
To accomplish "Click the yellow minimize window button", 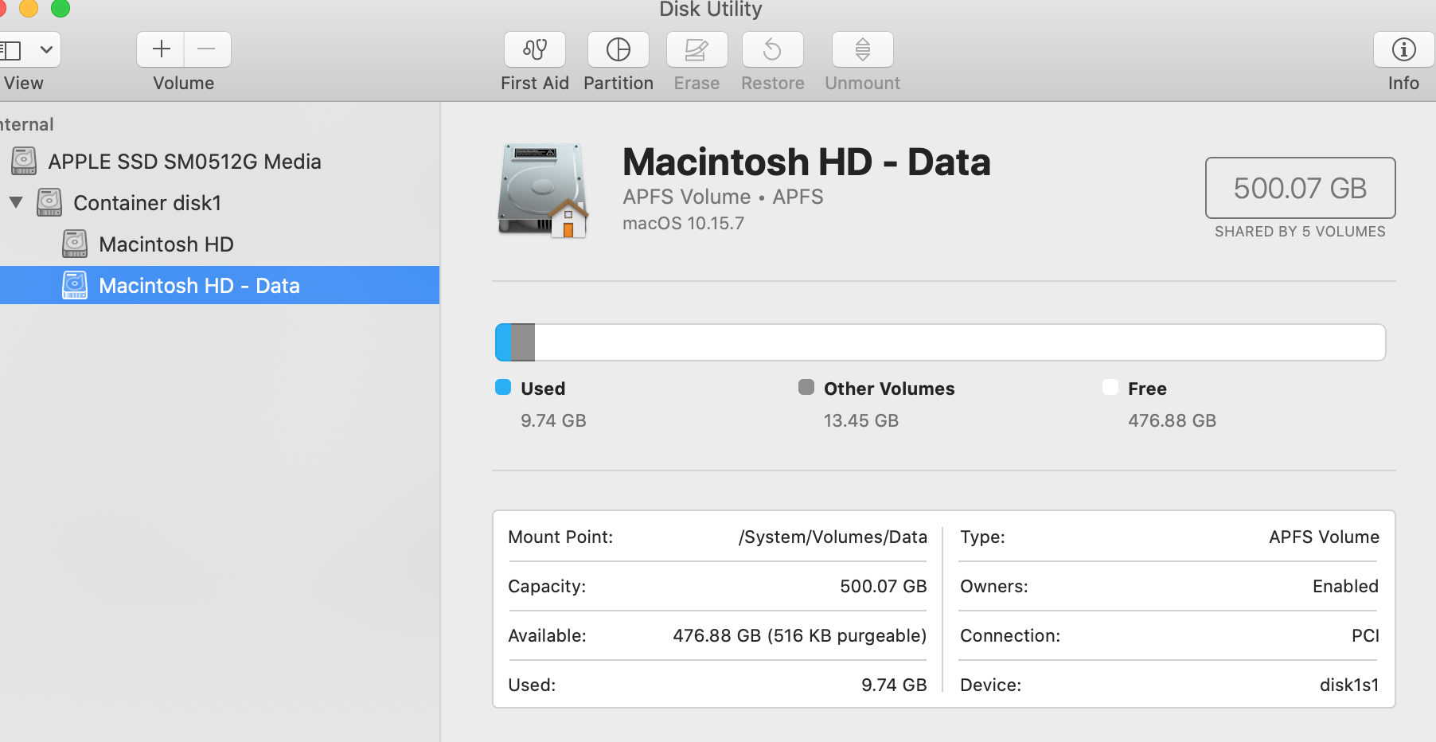I will 29,8.
